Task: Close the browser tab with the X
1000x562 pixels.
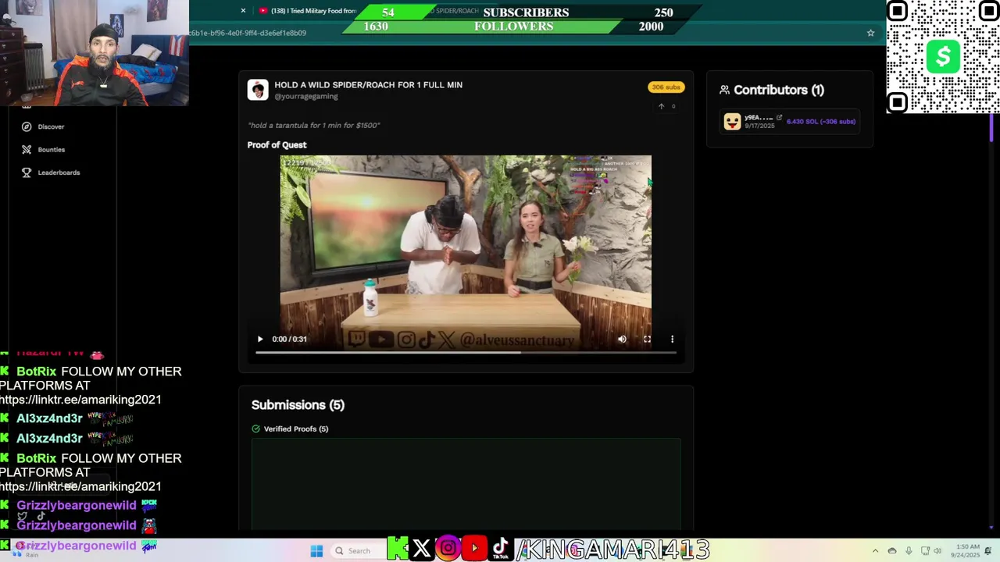Action: 243,11
